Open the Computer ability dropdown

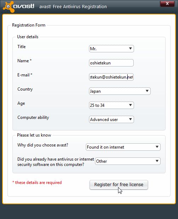pos(111,120)
